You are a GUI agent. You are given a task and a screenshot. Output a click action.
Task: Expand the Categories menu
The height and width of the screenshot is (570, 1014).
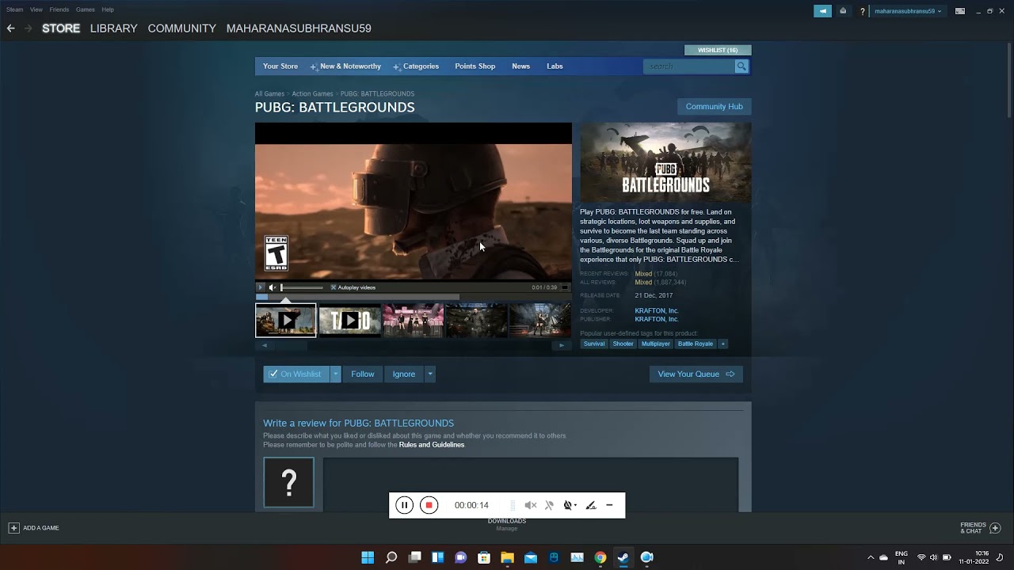[x=417, y=66]
